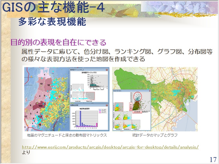Select the map region labeled 18
Image resolution: width=219 pixels, height=164 pixels.
tap(48, 85)
